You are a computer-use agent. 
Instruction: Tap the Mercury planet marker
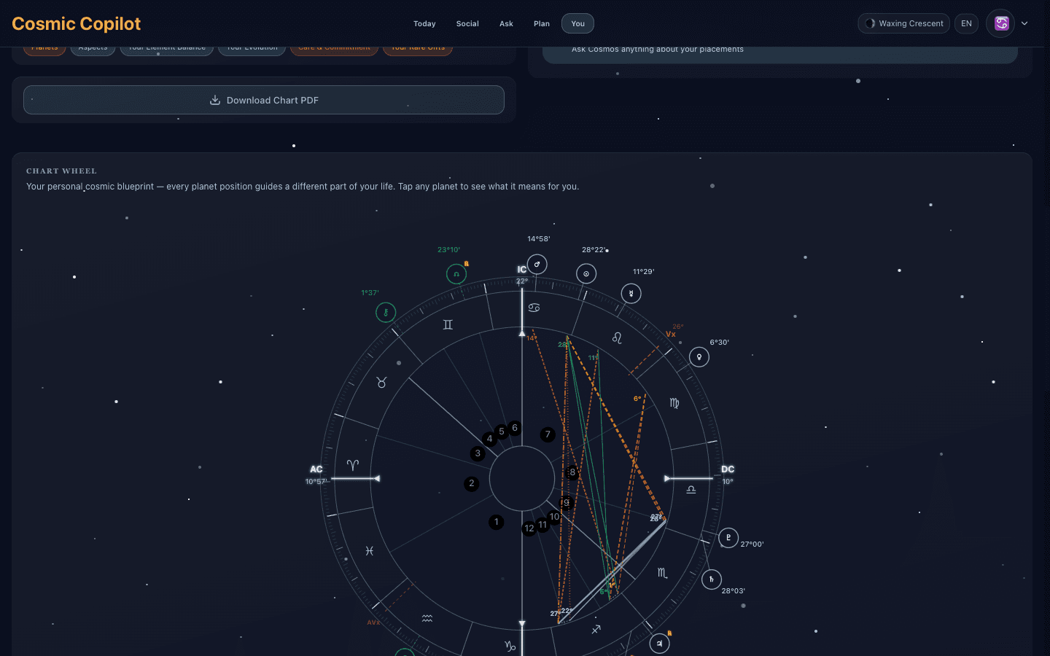click(631, 294)
